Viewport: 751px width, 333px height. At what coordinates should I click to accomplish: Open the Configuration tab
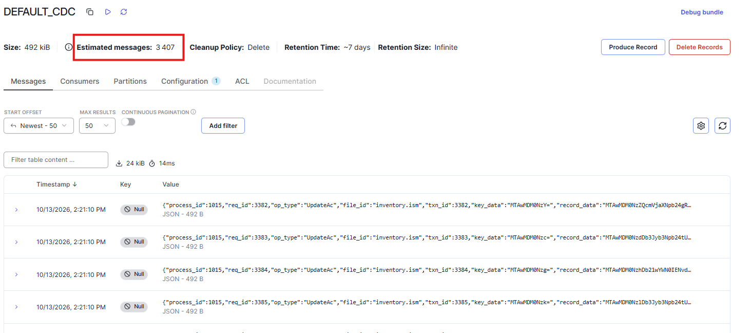click(190, 81)
